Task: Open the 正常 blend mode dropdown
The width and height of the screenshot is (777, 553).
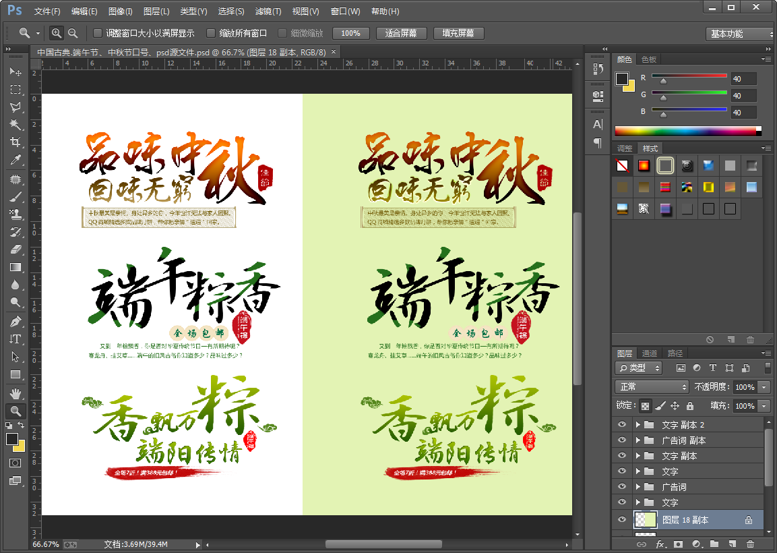Action: click(651, 387)
